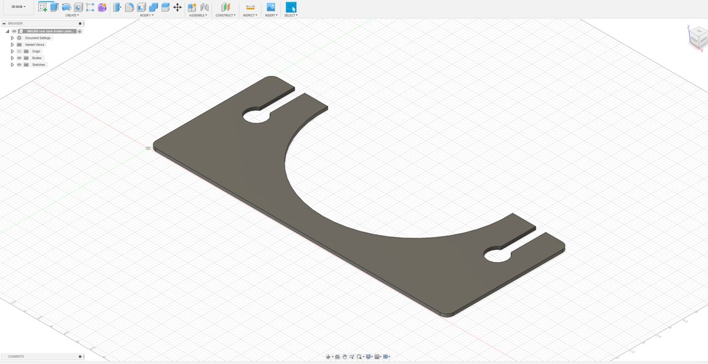The height and width of the screenshot is (364, 708).
Task: Expand Document Settings node
Action: (x=12, y=38)
